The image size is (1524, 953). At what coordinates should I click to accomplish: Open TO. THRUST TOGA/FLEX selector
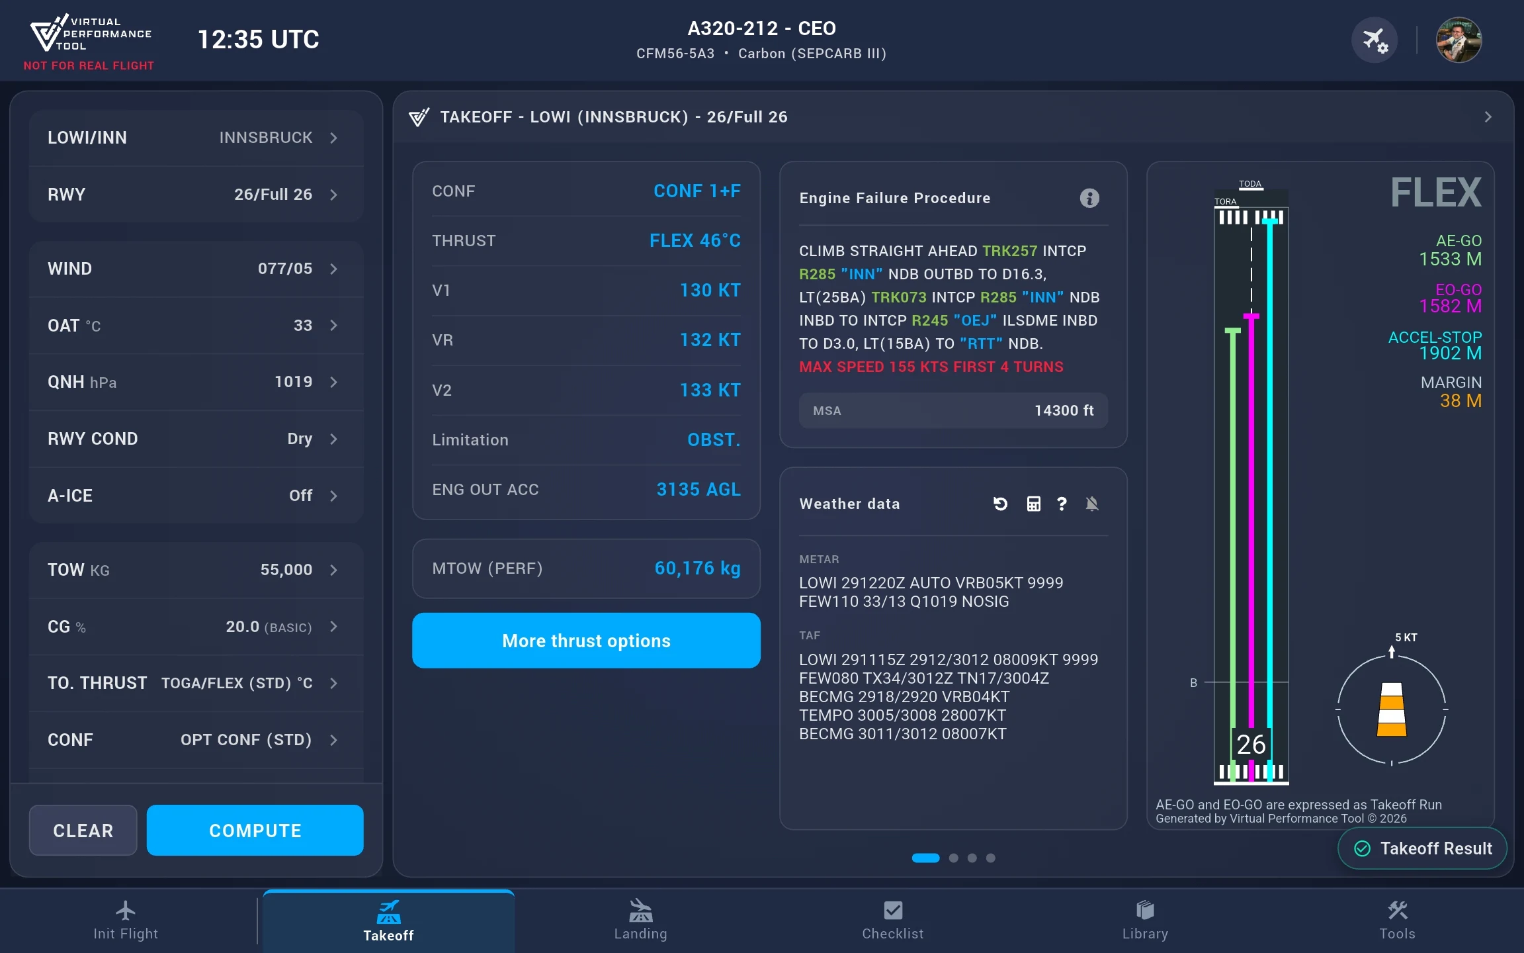click(x=196, y=683)
